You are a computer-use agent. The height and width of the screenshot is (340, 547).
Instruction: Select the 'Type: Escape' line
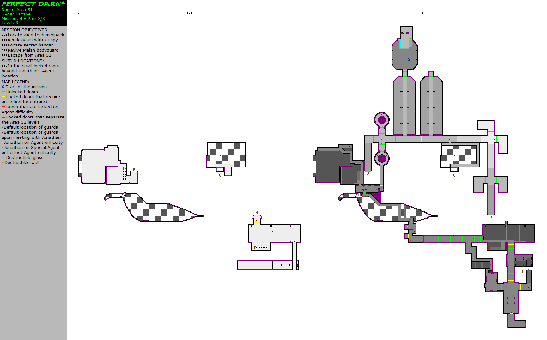pyautogui.click(x=16, y=14)
